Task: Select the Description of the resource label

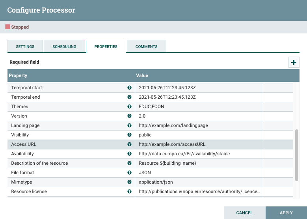Action: pyautogui.click(x=39, y=163)
